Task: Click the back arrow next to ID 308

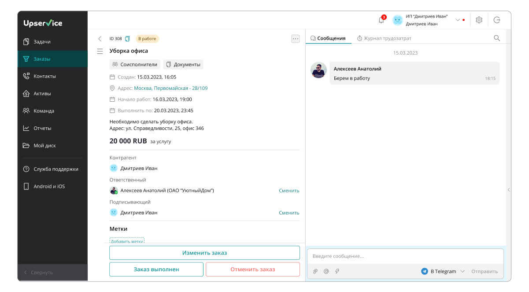Action: pos(100,39)
